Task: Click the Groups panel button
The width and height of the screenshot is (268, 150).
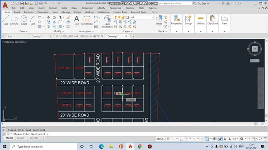Action: click(x=188, y=20)
